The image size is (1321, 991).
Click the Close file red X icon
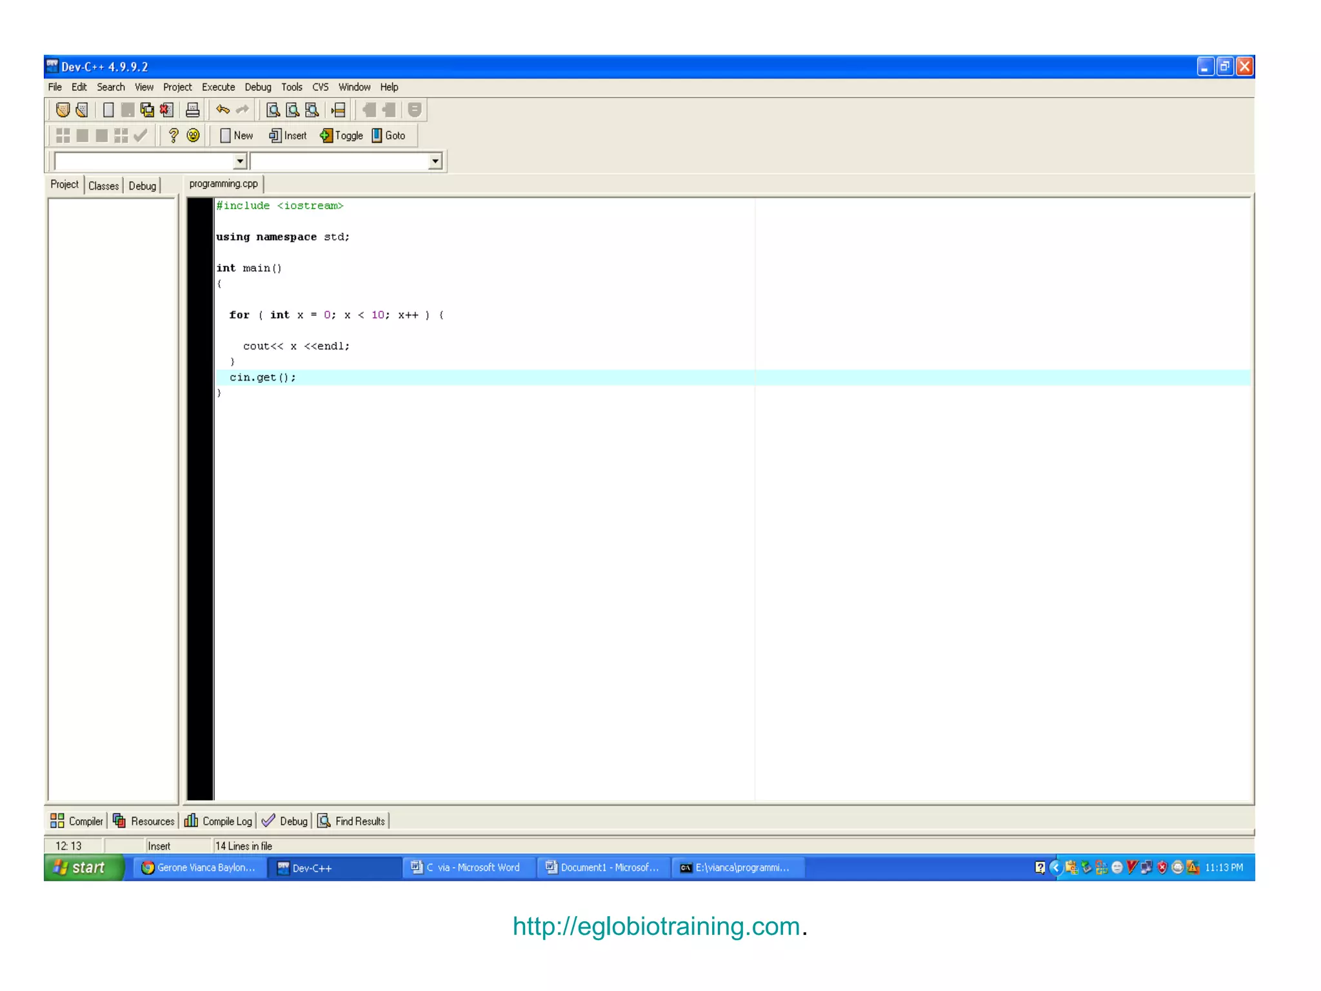(166, 110)
